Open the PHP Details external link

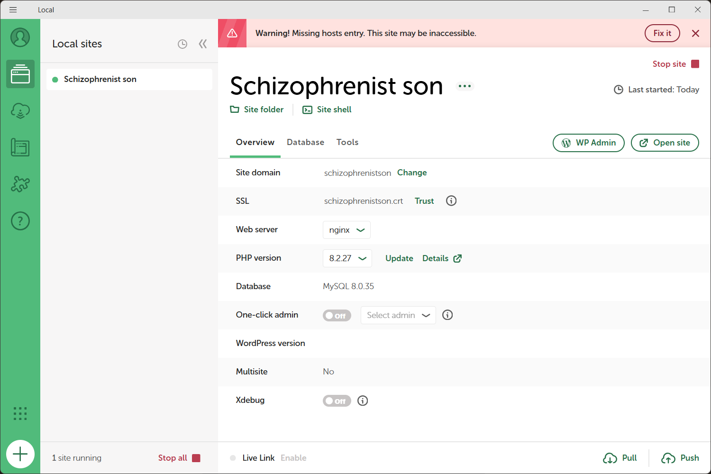coord(442,258)
